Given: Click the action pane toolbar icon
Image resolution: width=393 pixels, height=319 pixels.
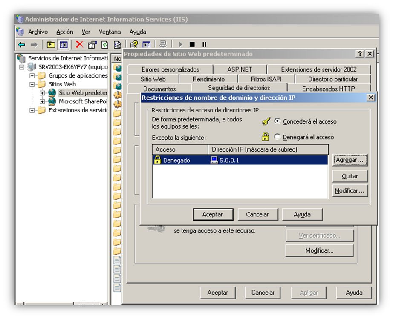Looking at the screenshot, I should [146, 45].
